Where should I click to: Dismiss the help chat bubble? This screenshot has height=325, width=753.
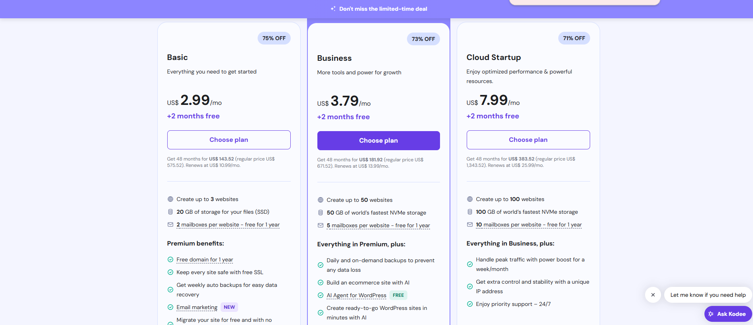point(653,295)
